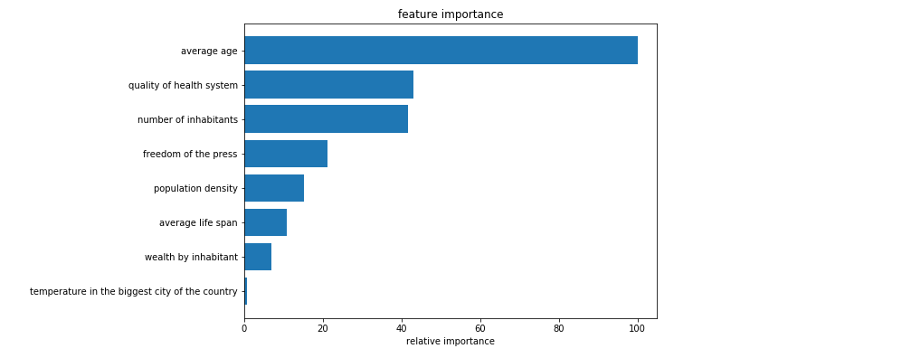Click the average life span bar
This screenshot has width=911, height=358.
(265, 222)
